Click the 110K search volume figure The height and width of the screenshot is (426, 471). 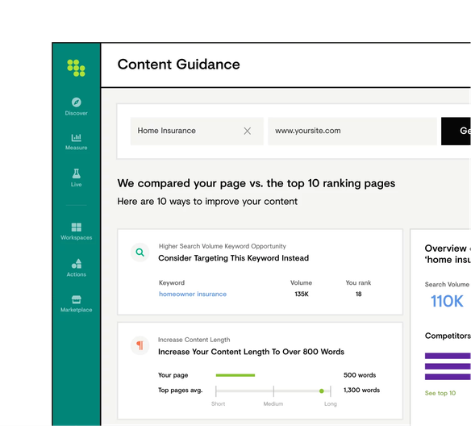447,301
